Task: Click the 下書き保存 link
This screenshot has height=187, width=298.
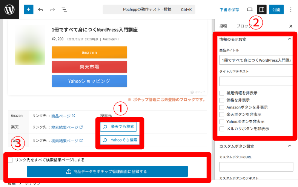Action: tap(229, 10)
